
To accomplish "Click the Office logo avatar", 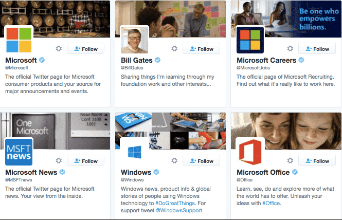I will click(250, 152).
